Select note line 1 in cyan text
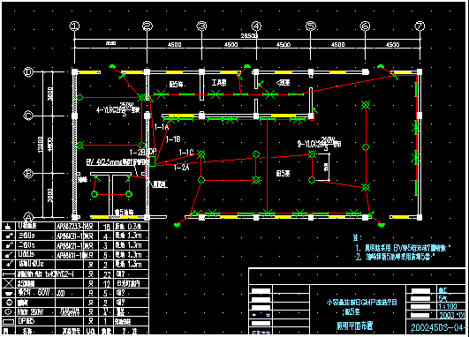 point(403,248)
